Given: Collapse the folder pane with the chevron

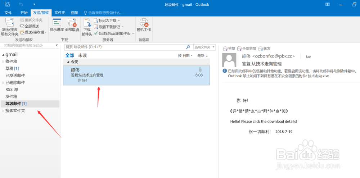Looking at the screenshot, I should coord(57,45).
